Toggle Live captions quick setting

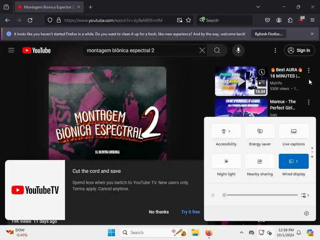(x=293, y=131)
